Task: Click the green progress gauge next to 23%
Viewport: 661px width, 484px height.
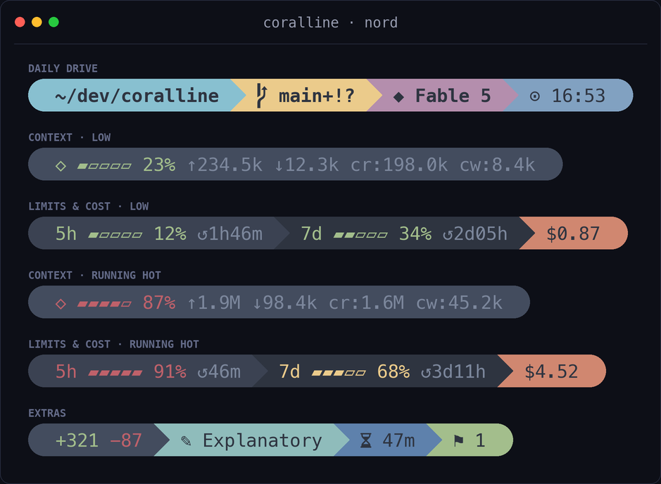Action: click(x=104, y=166)
